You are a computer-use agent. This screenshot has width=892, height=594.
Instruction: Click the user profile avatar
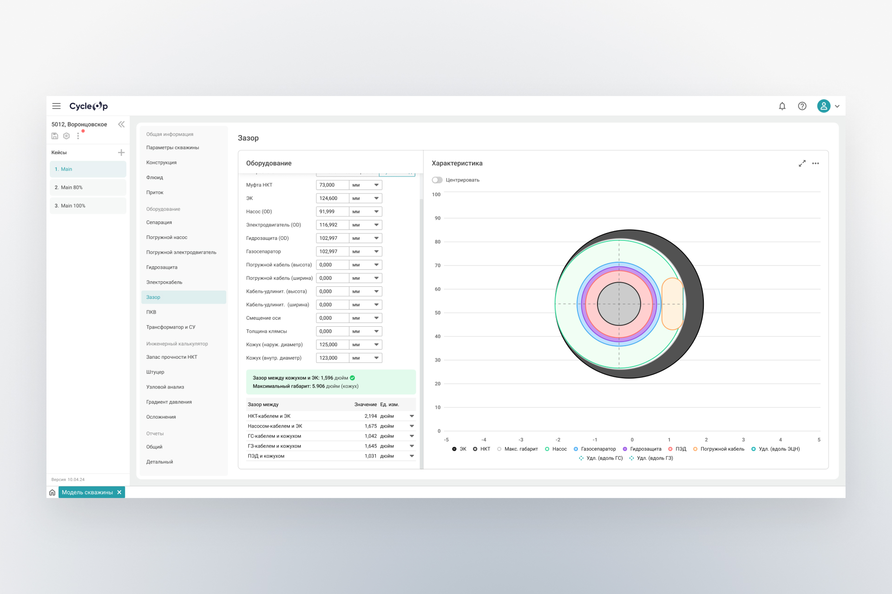[x=823, y=106]
